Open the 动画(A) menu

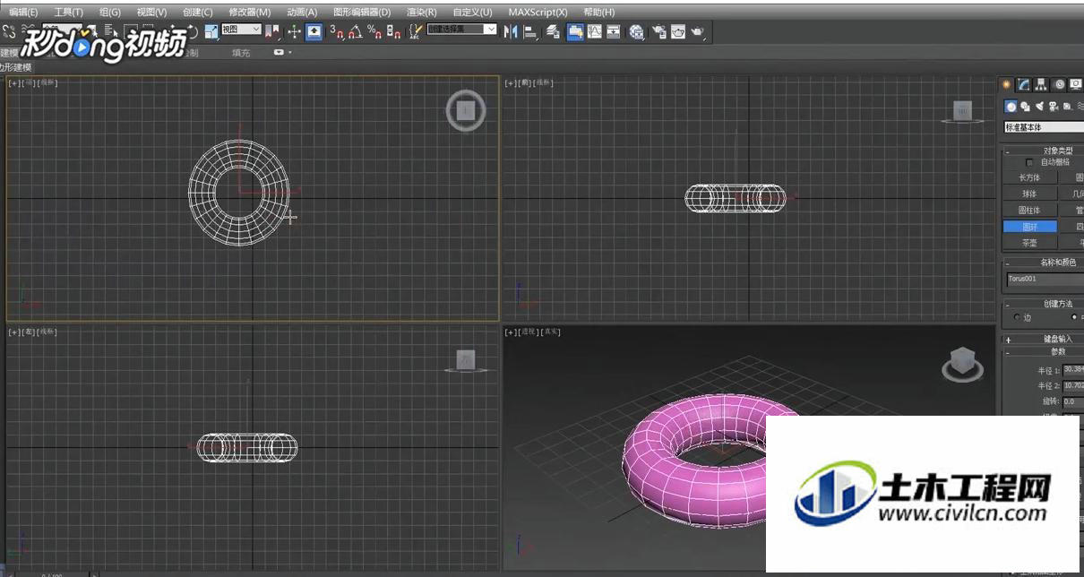pyautogui.click(x=302, y=13)
